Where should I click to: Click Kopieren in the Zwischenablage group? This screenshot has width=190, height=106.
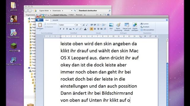coord(49,27)
